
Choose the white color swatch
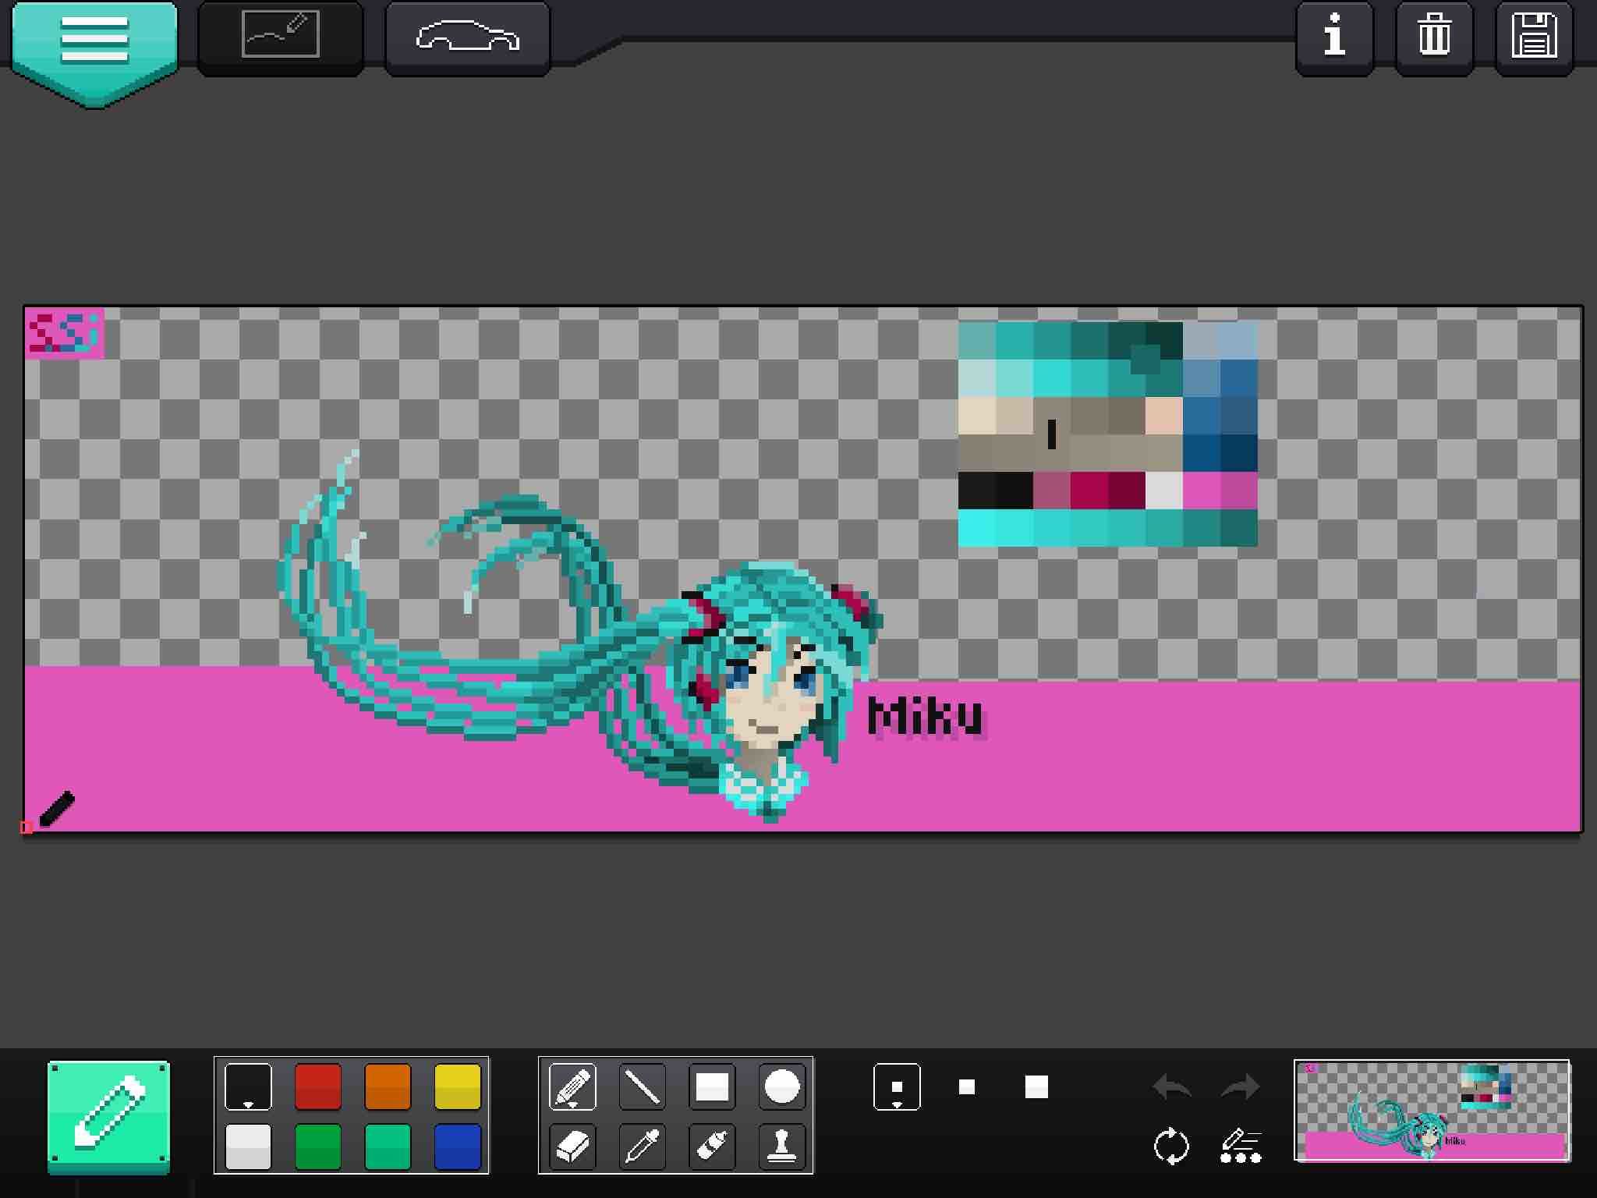coord(248,1147)
